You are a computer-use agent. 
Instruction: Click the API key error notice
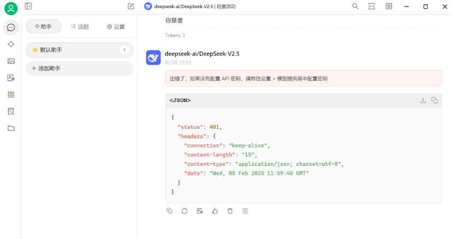click(304, 79)
